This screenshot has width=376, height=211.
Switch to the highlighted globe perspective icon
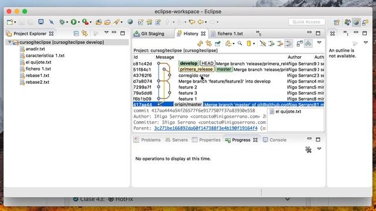(357, 22)
